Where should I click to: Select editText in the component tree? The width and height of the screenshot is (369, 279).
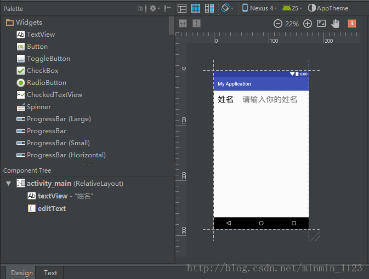(x=47, y=208)
